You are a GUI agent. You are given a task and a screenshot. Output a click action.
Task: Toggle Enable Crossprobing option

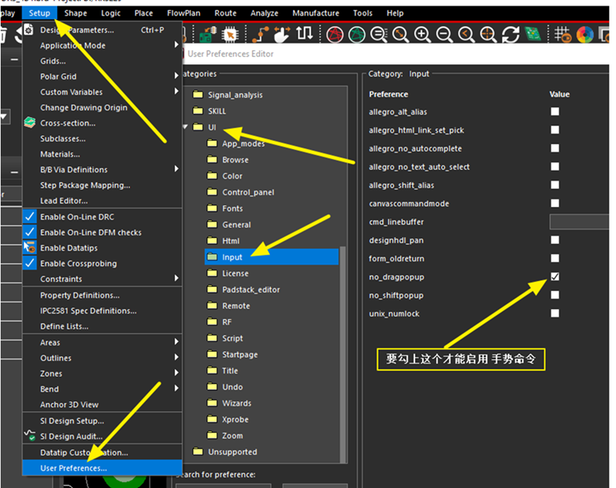coord(30,263)
